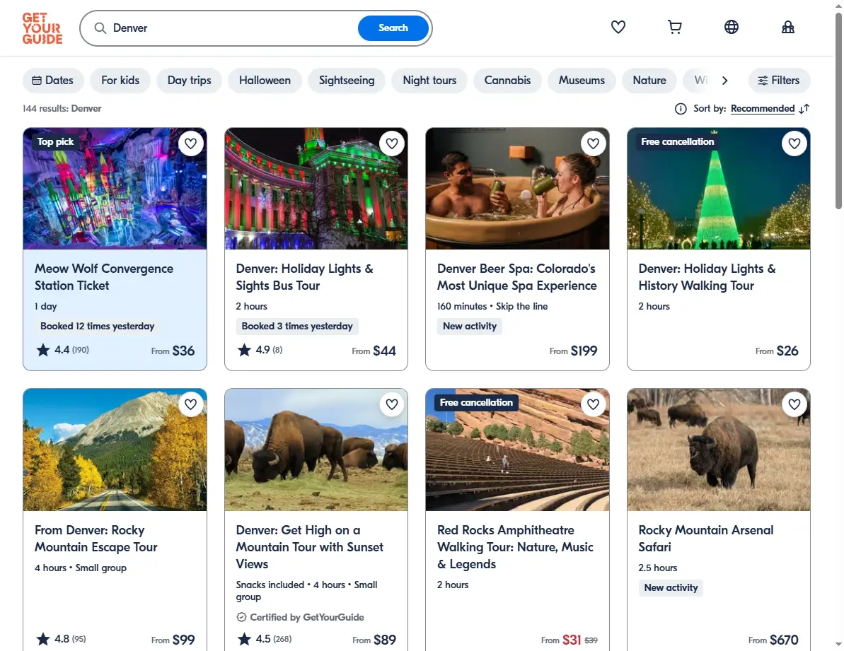The height and width of the screenshot is (651, 844).
Task: Click the magnifier icon in search box
Action: tap(100, 28)
